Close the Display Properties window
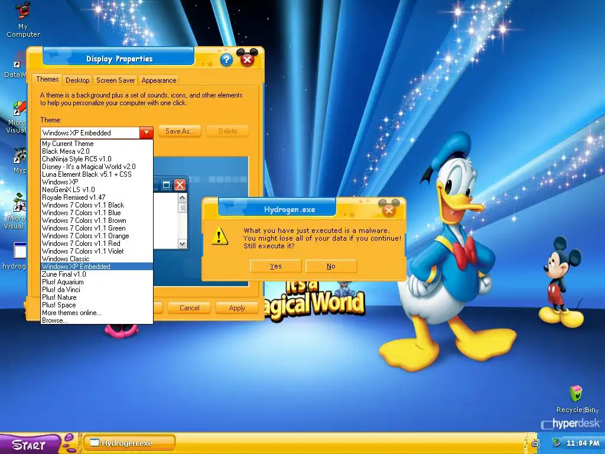This screenshot has width=605, height=454. pyautogui.click(x=248, y=60)
